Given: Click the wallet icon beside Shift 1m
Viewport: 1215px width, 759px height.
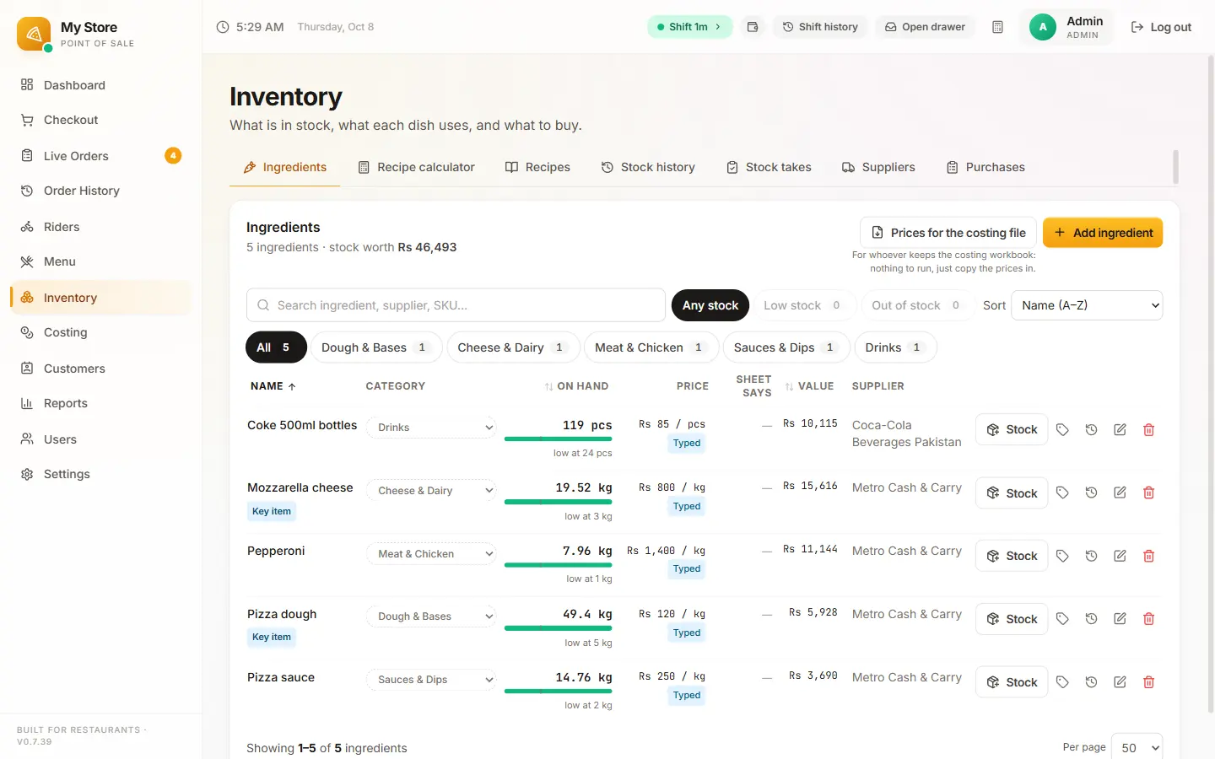Looking at the screenshot, I should [753, 27].
